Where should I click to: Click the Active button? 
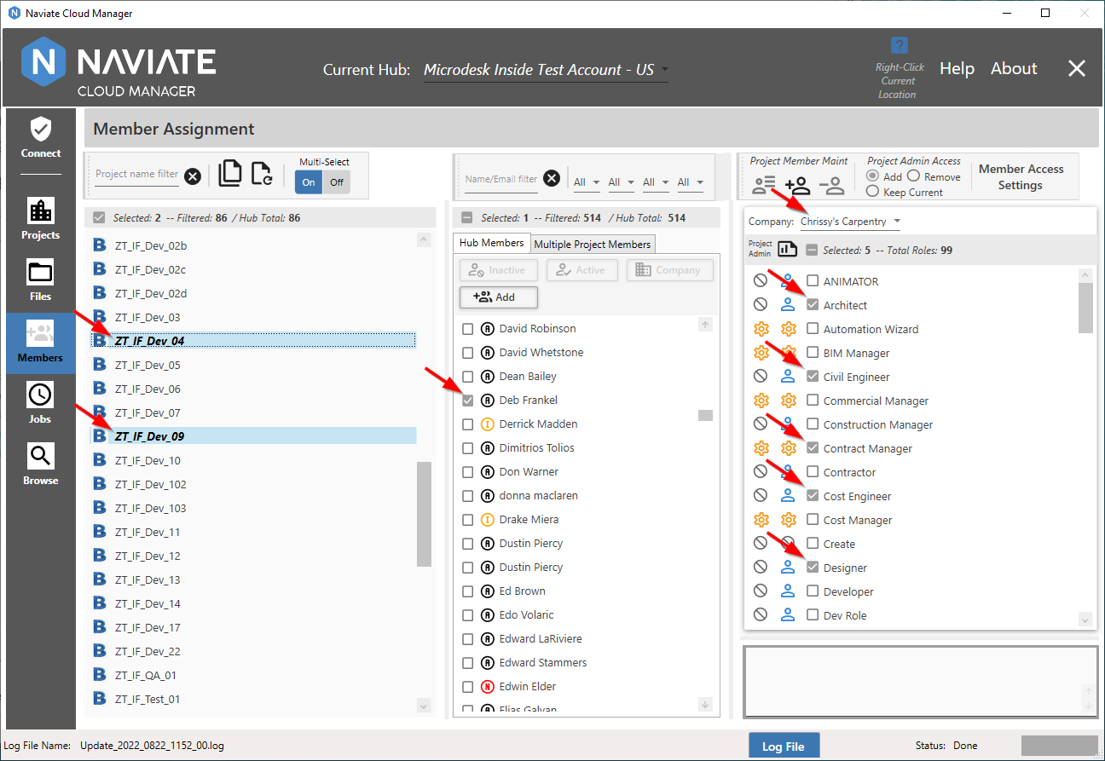[582, 270]
